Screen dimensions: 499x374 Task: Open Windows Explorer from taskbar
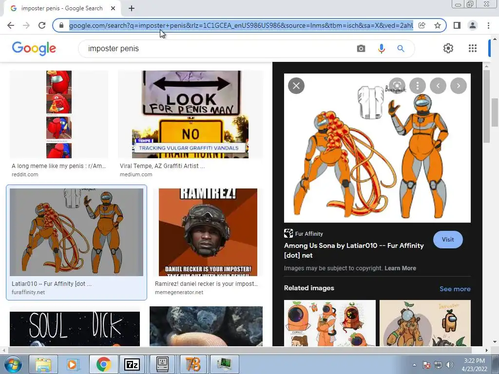[43, 364]
